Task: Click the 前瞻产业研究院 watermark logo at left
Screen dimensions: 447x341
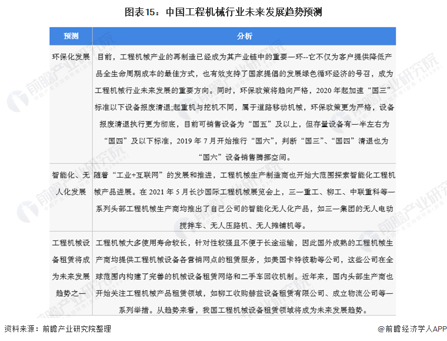Action: 18,101
